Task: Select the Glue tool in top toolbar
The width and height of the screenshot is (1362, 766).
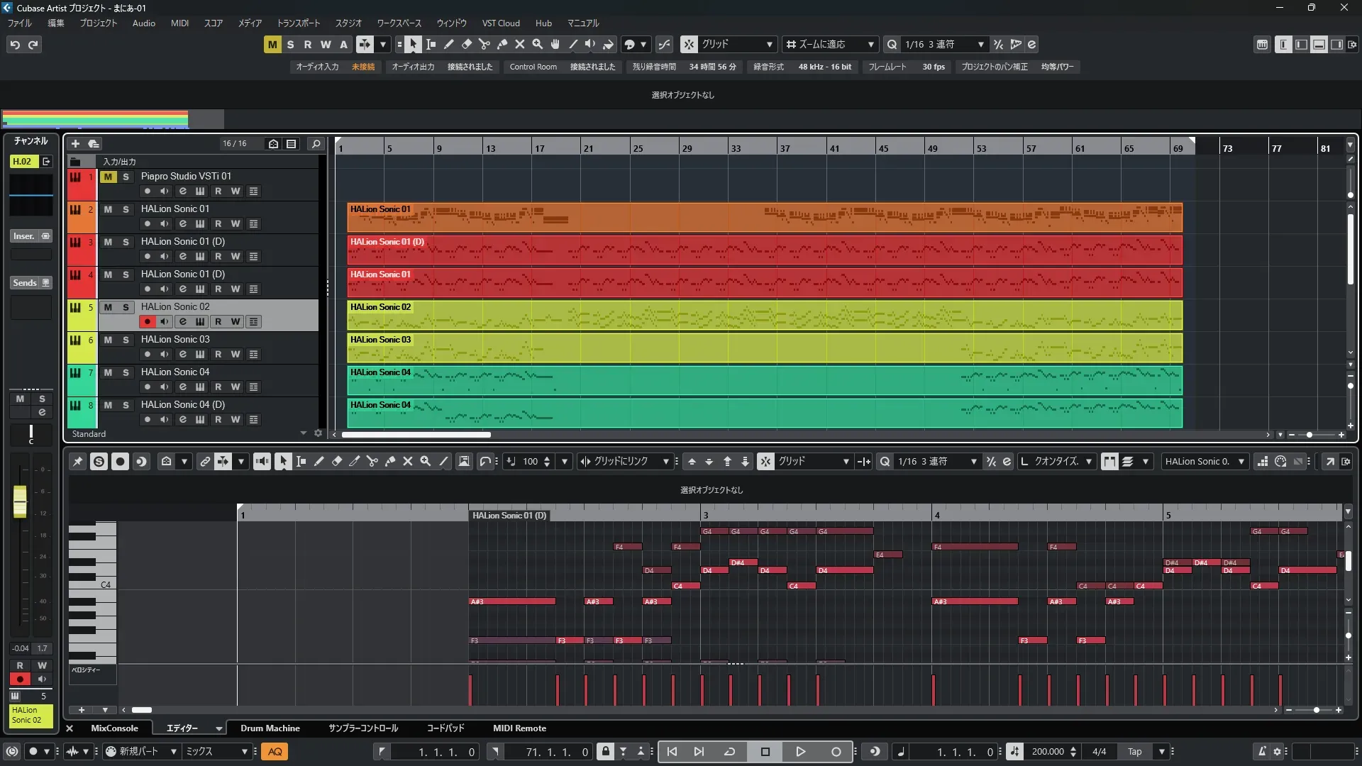Action: 502,45
